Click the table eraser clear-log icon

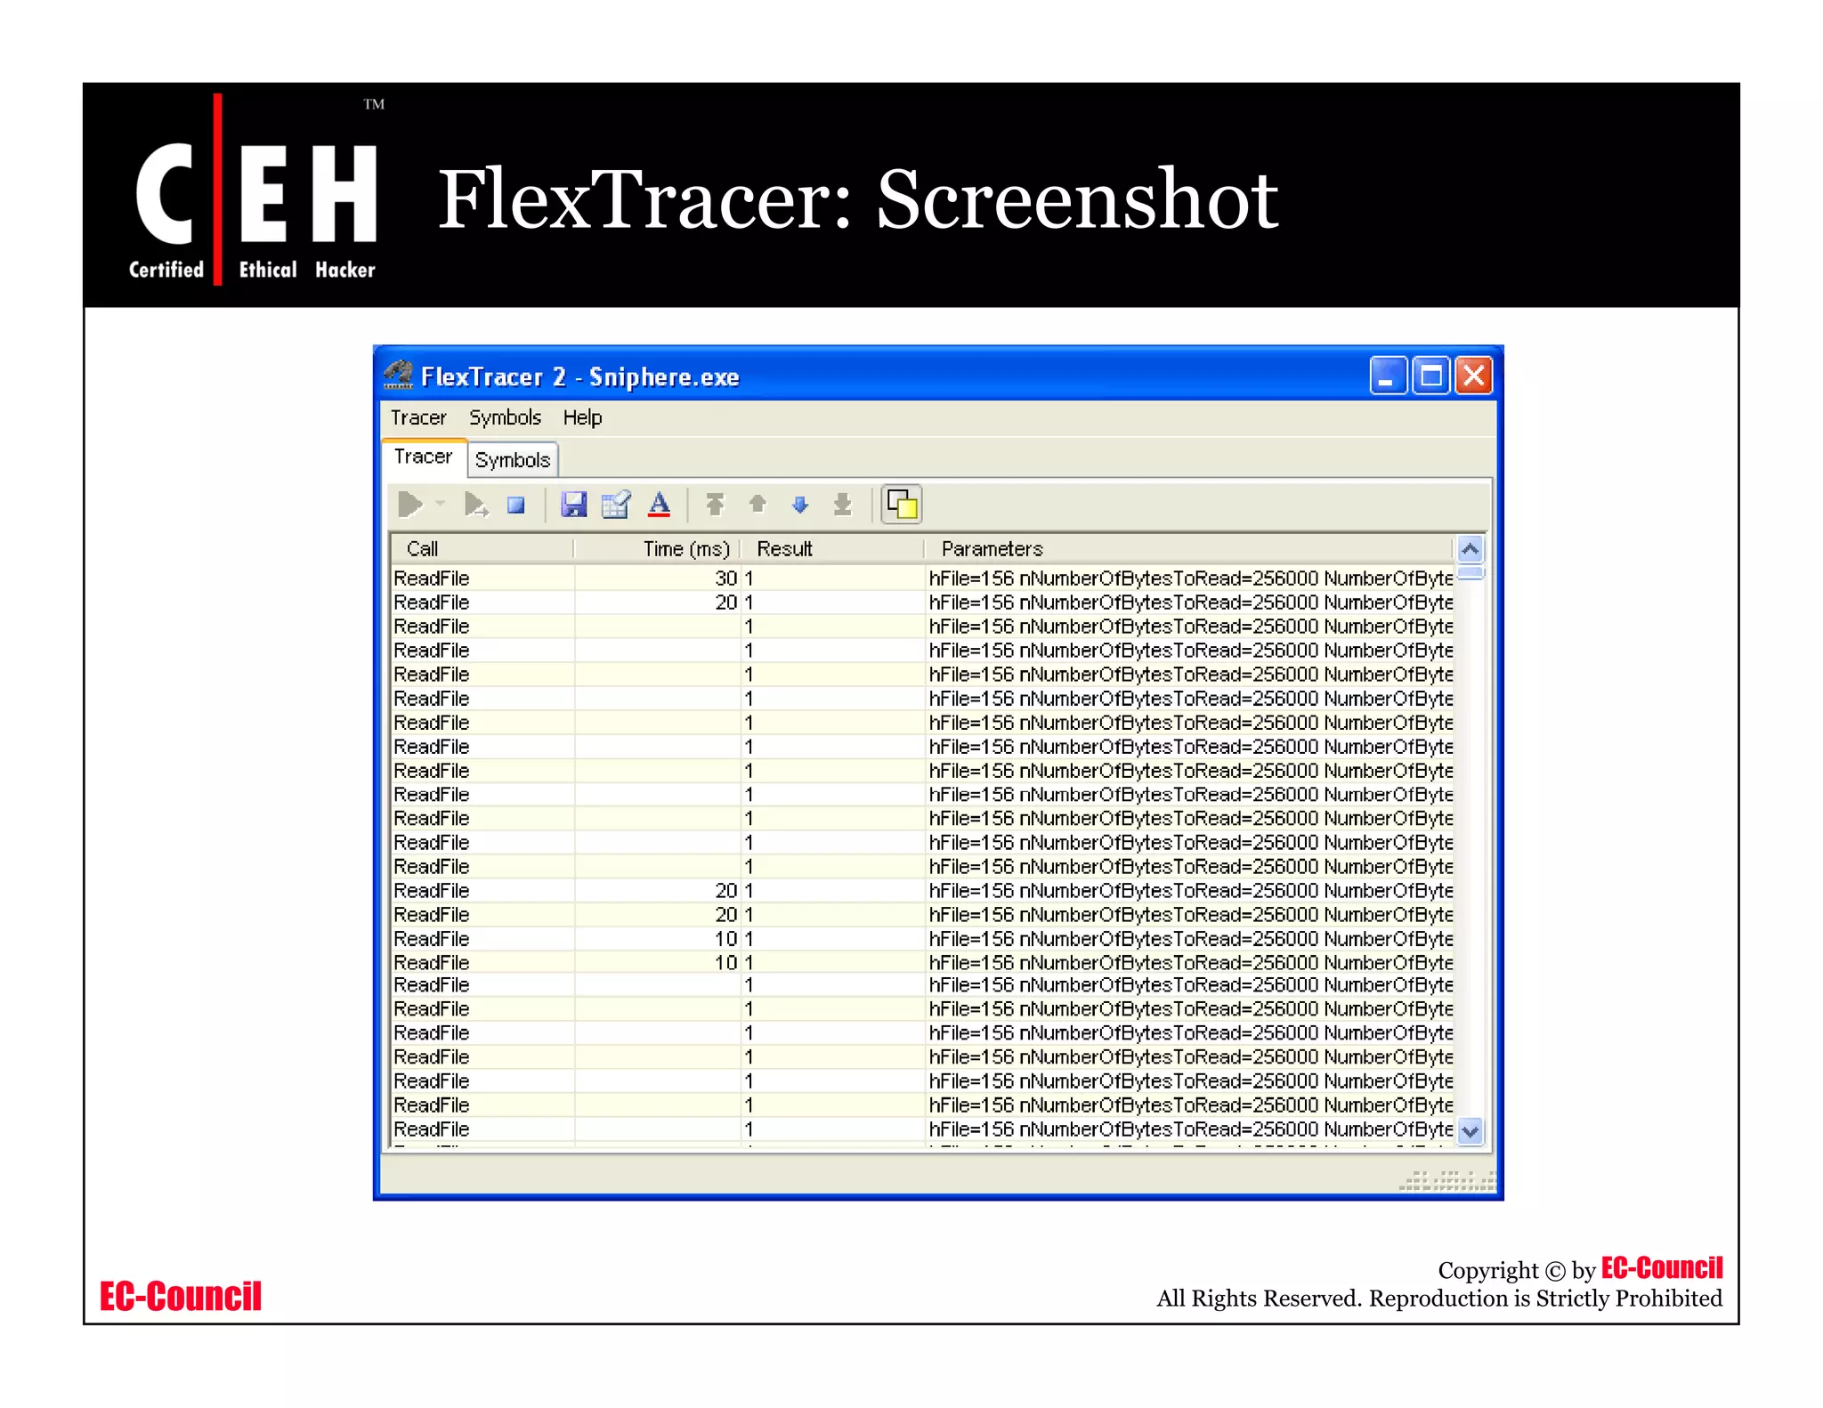coord(616,506)
